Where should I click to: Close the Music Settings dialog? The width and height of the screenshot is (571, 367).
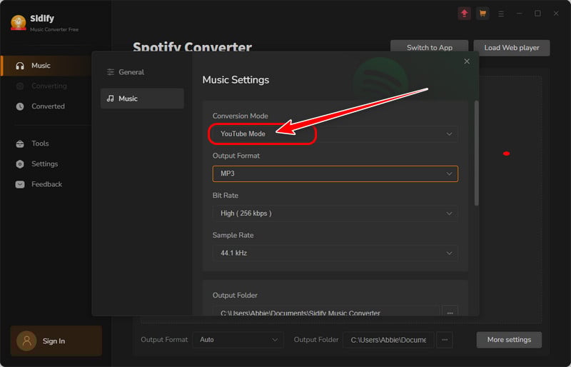(x=467, y=61)
